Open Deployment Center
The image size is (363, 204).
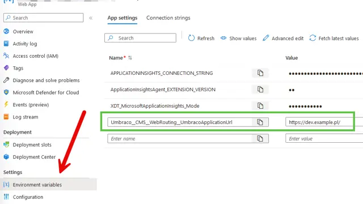[34, 157]
